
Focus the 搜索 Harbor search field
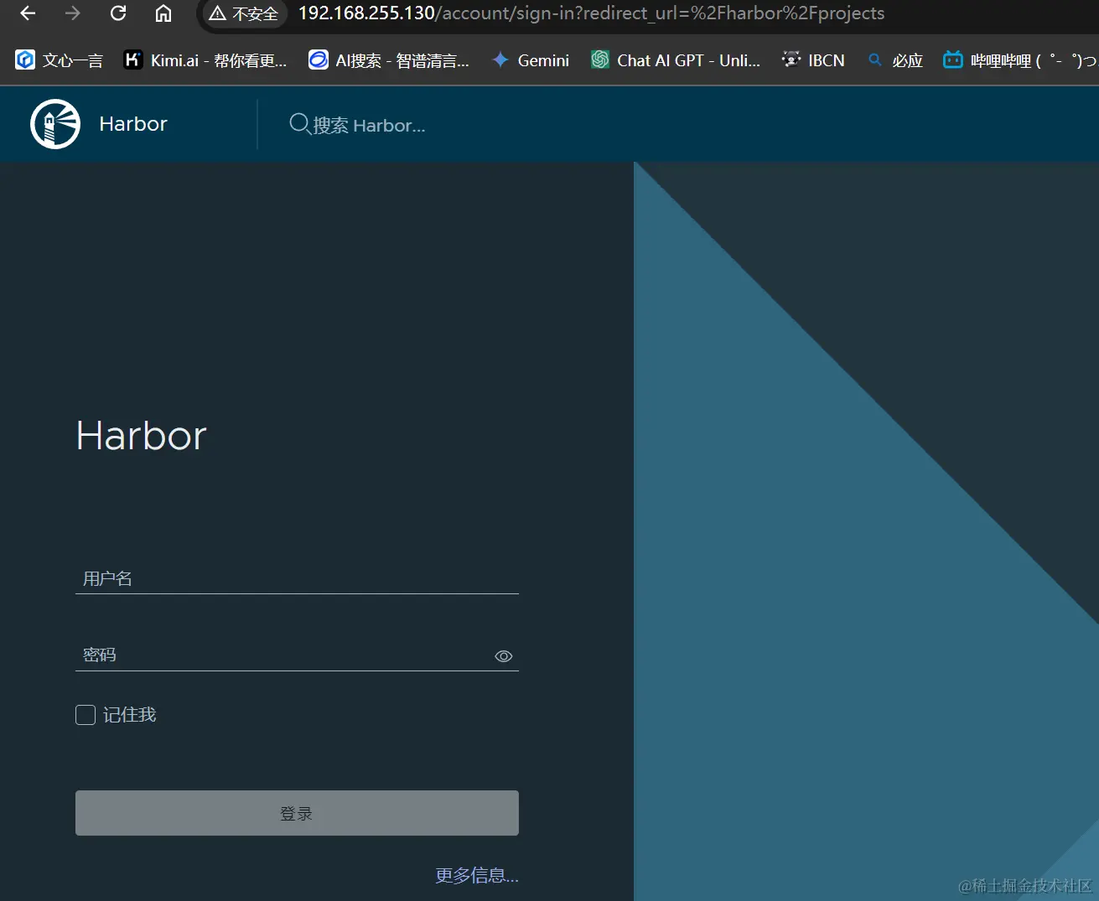369,126
